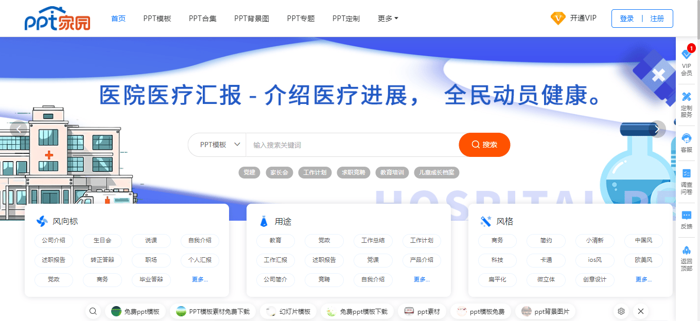Click the 登录 link
Screen dimensions: 700x321
[626, 19]
